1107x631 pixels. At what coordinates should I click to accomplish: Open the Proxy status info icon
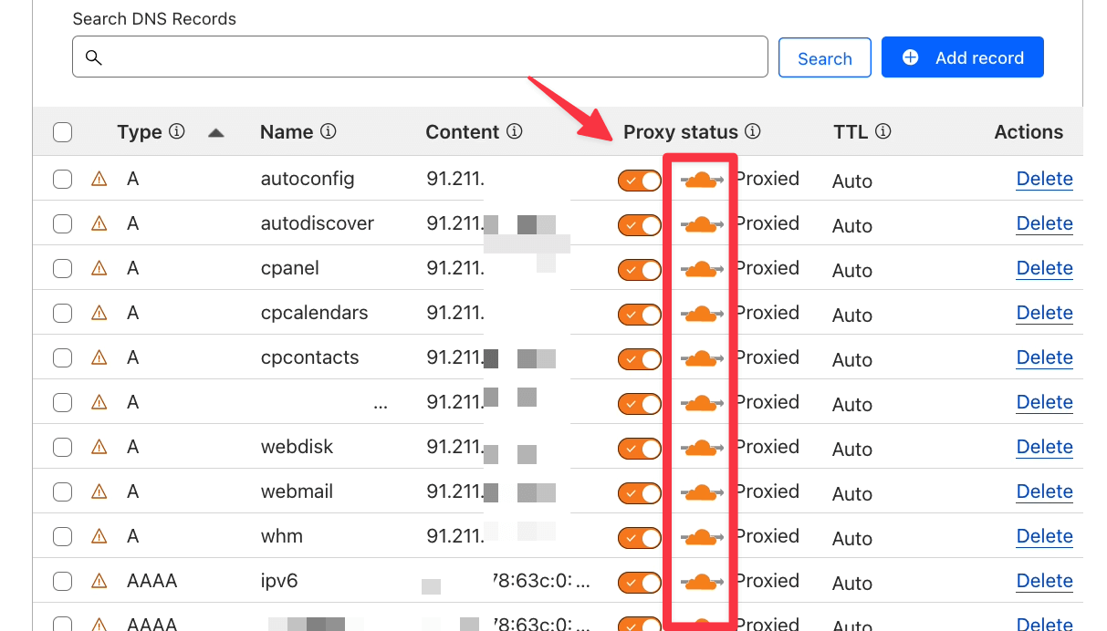(x=752, y=131)
